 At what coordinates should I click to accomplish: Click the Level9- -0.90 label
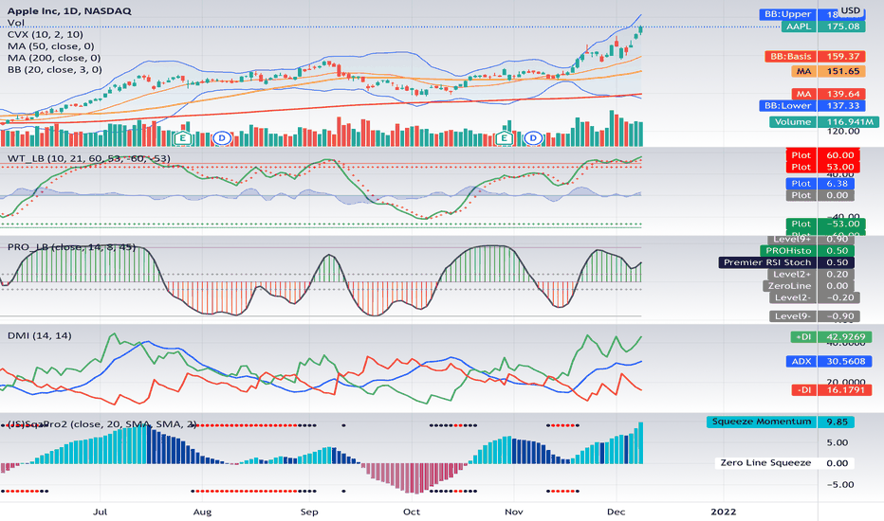[815, 316]
